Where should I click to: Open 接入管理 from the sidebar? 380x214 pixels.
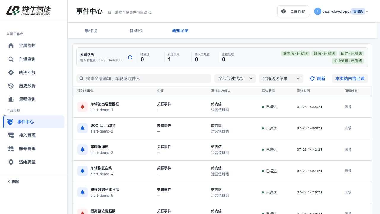(x=34, y=135)
